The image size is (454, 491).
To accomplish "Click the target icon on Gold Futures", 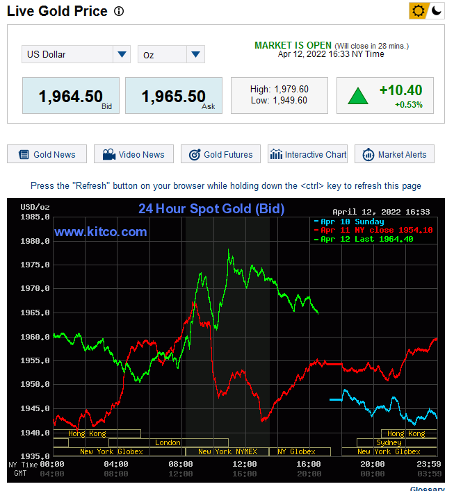I will (195, 154).
